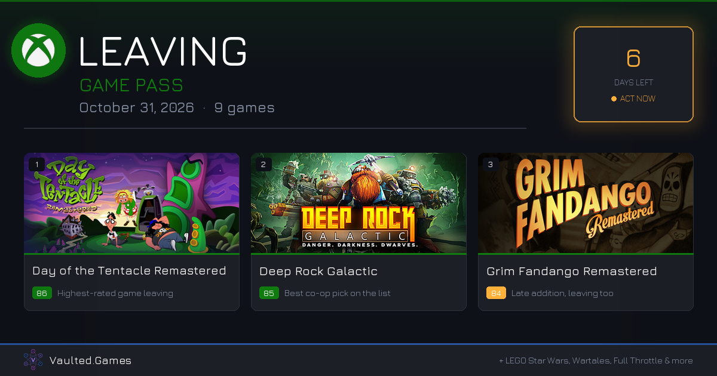Open the Grim Fandango Remastered cover image
Screen dimensions: 717x376
(x=586, y=204)
